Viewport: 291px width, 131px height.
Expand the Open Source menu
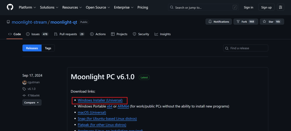point(98,7)
